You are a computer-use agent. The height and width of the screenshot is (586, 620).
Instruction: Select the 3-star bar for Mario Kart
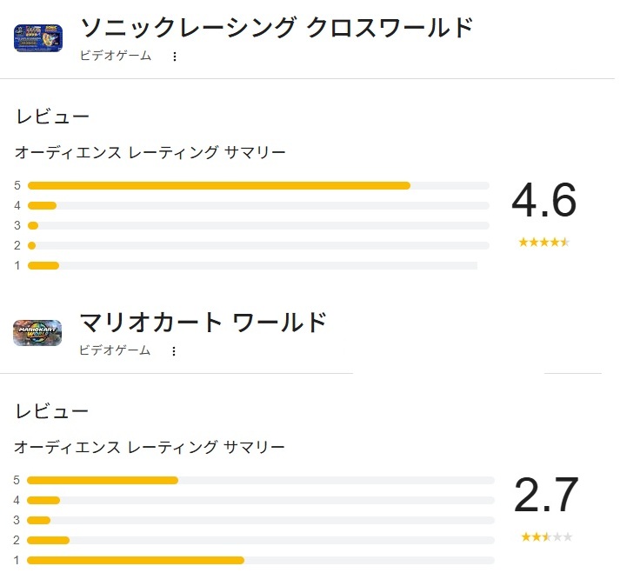click(260, 520)
